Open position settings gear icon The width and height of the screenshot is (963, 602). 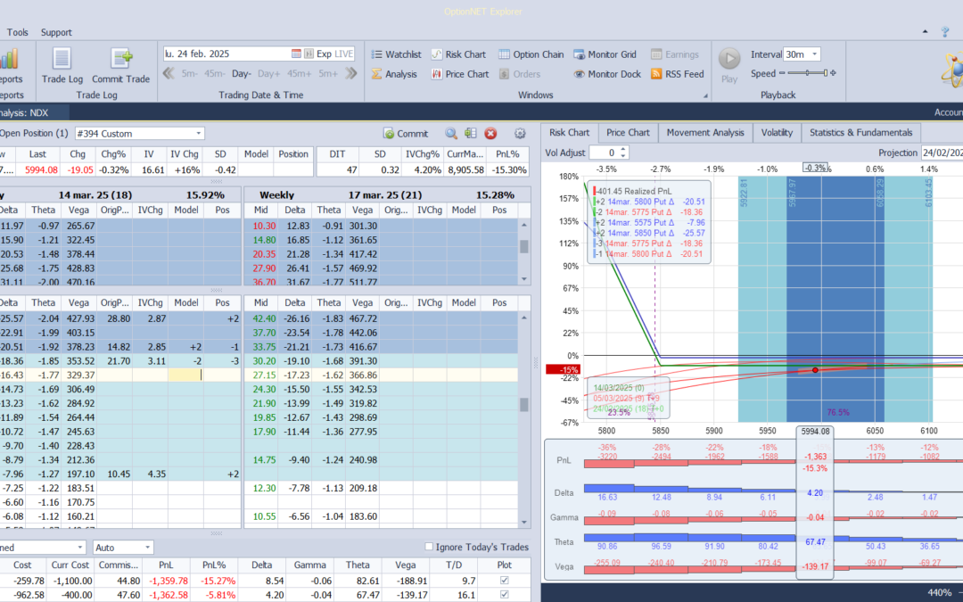pos(520,134)
